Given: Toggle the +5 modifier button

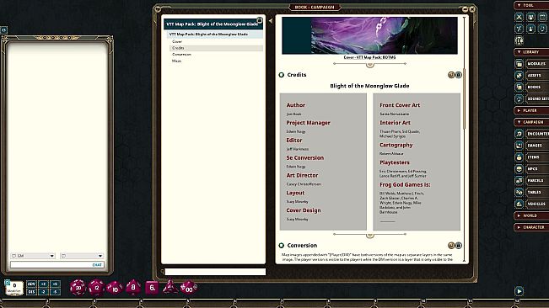Looking at the screenshot, I should click(x=55, y=284).
